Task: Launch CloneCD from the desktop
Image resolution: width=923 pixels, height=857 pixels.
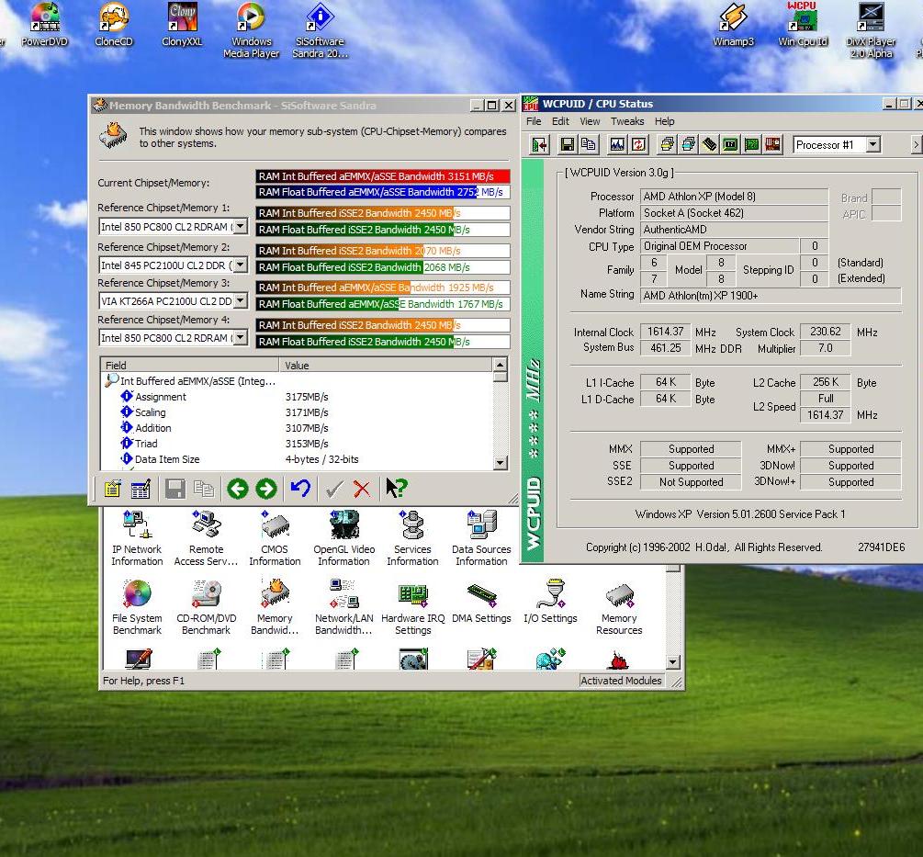Action: [x=114, y=25]
